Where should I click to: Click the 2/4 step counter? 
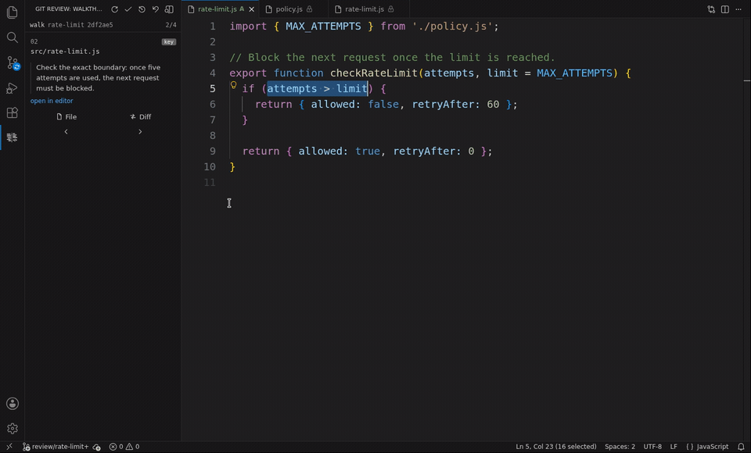coord(171,25)
